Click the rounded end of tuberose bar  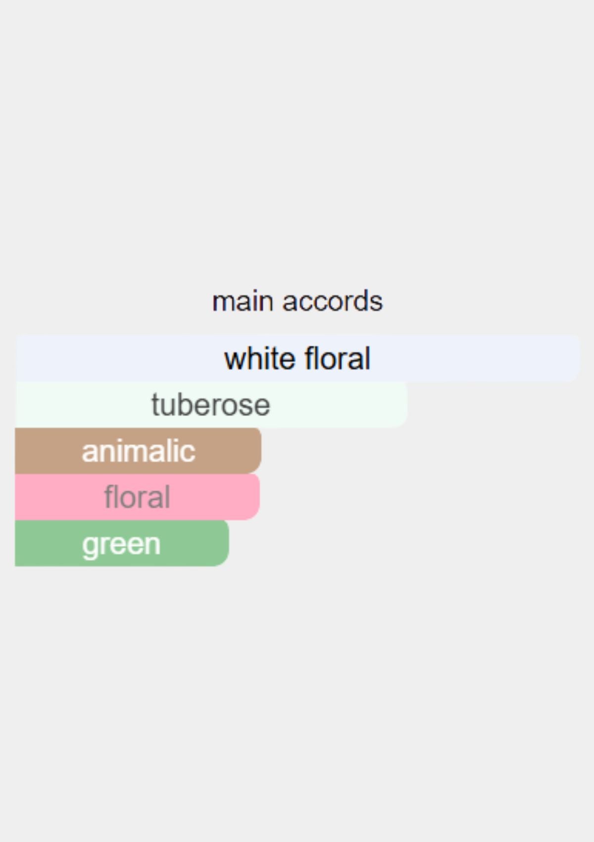[400, 405]
